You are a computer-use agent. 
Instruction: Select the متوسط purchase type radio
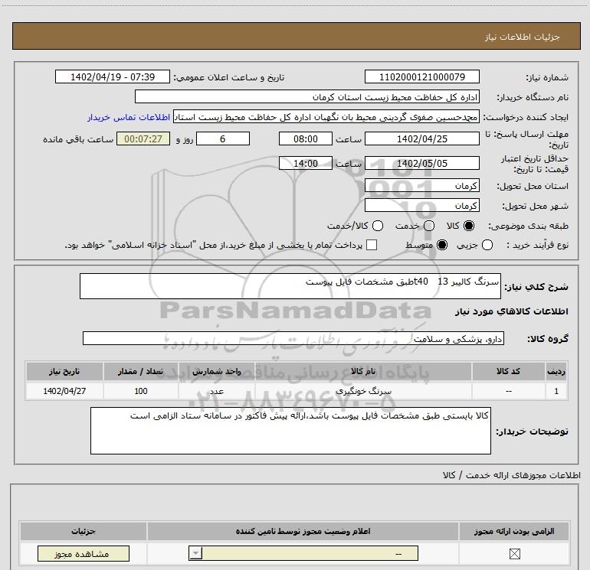pyautogui.click(x=442, y=245)
